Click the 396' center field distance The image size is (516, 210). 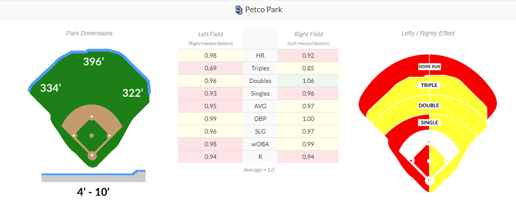93,62
